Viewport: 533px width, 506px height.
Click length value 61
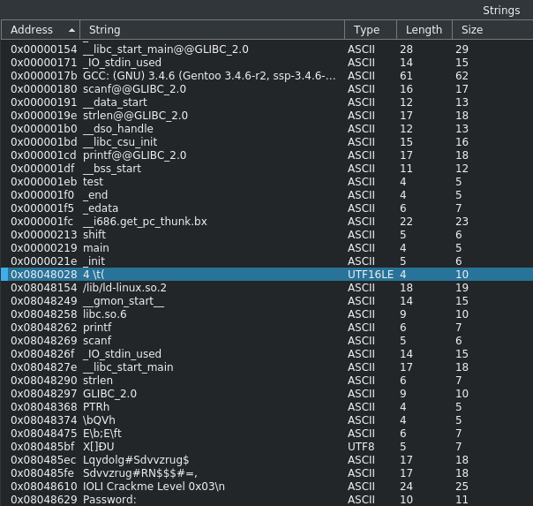pos(406,76)
